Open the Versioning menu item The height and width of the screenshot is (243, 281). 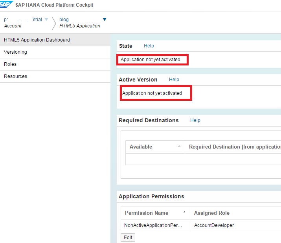click(55, 52)
